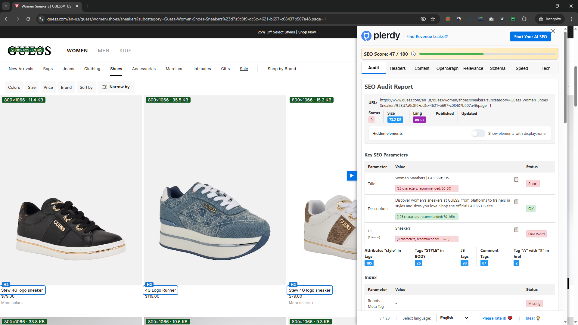Bookmark this page with star icon

(433, 19)
